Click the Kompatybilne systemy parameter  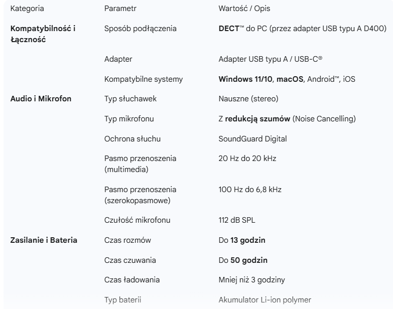144,79
